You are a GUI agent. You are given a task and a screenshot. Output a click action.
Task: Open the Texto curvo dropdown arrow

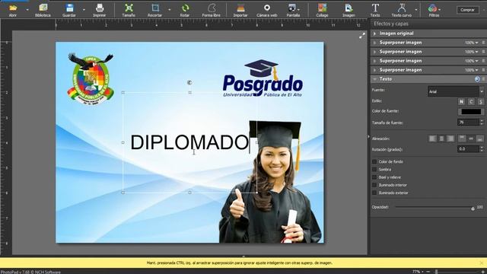[416, 10]
